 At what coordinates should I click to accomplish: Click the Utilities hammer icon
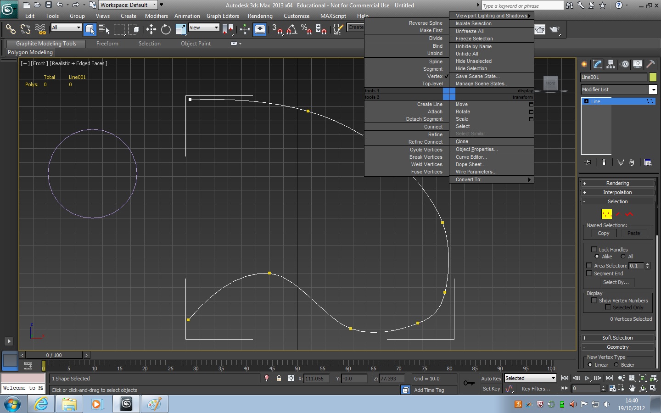(x=651, y=64)
